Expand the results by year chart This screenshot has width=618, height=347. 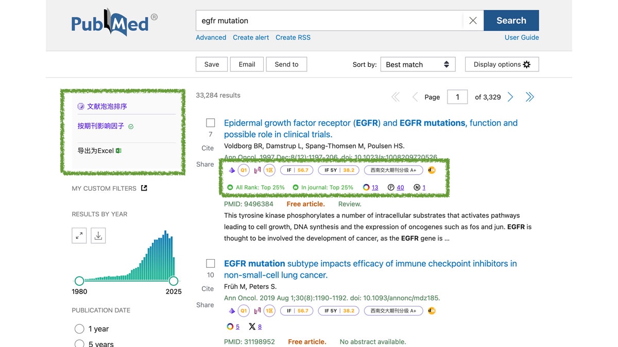click(79, 235)
